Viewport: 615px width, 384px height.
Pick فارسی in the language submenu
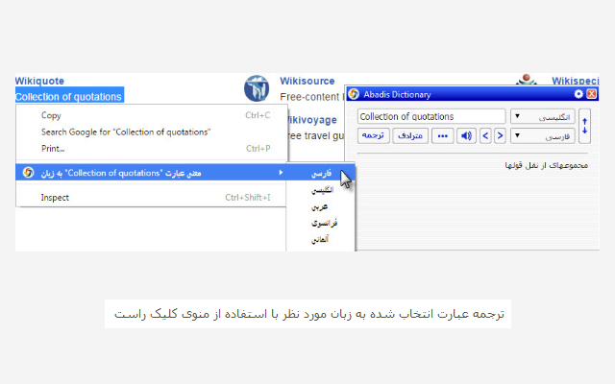coord(321,173)
